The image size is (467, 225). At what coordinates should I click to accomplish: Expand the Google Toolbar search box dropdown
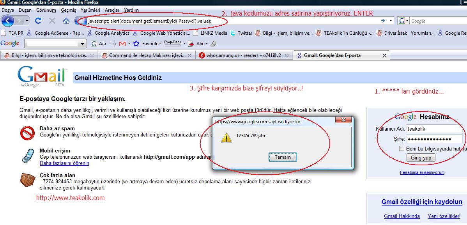click(x=83, y=44)
